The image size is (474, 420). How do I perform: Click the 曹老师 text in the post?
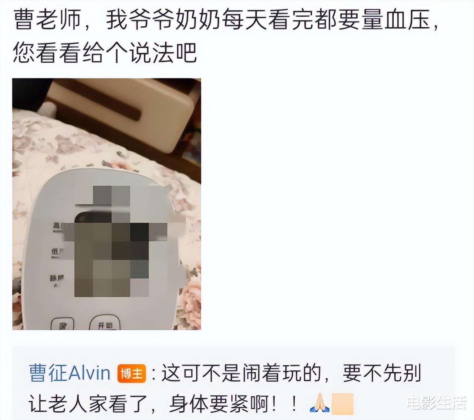click(x=47, y=20)
